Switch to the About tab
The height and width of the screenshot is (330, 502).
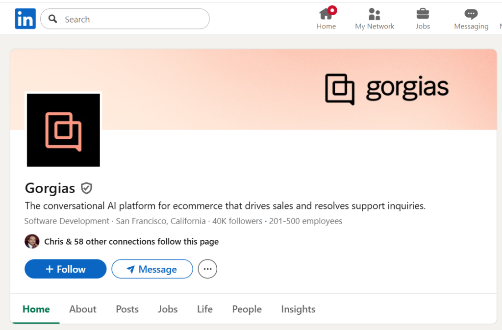82,309
